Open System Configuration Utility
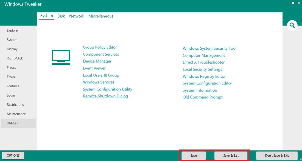Screen dimensions: 302x161 pos(107,89)
